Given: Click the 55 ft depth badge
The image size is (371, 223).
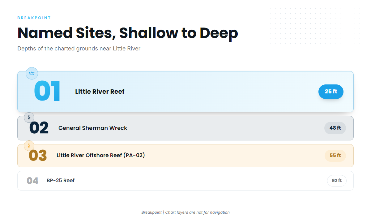Looking at the screenshot, I should [x=335, y=156].
